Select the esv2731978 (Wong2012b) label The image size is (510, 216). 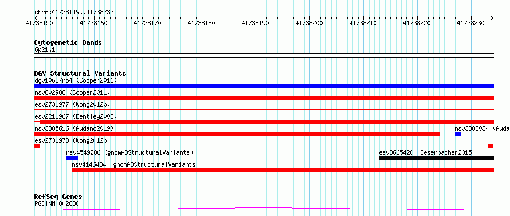pyautogui.click(x=72, y=140)
